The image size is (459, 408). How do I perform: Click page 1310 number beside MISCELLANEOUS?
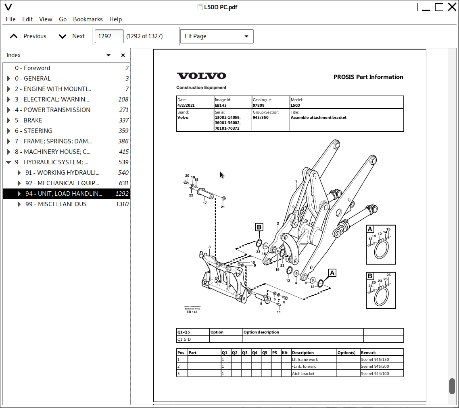click(122, 204)
